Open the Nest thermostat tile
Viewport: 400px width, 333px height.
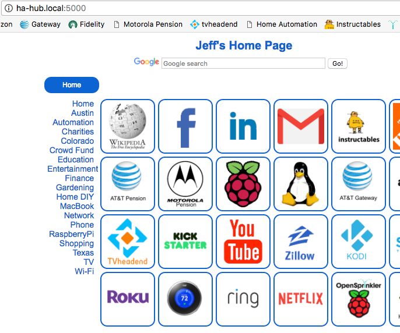tap(185, 299)
